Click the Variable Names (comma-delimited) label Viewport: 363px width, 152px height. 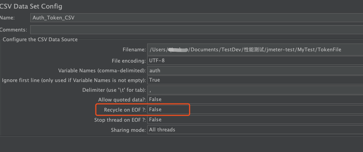pyautogui.click(x=102, y=71)
